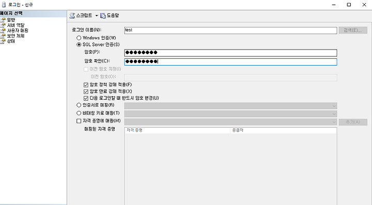Open the 보안 개체 page

(x=16, y=36)
